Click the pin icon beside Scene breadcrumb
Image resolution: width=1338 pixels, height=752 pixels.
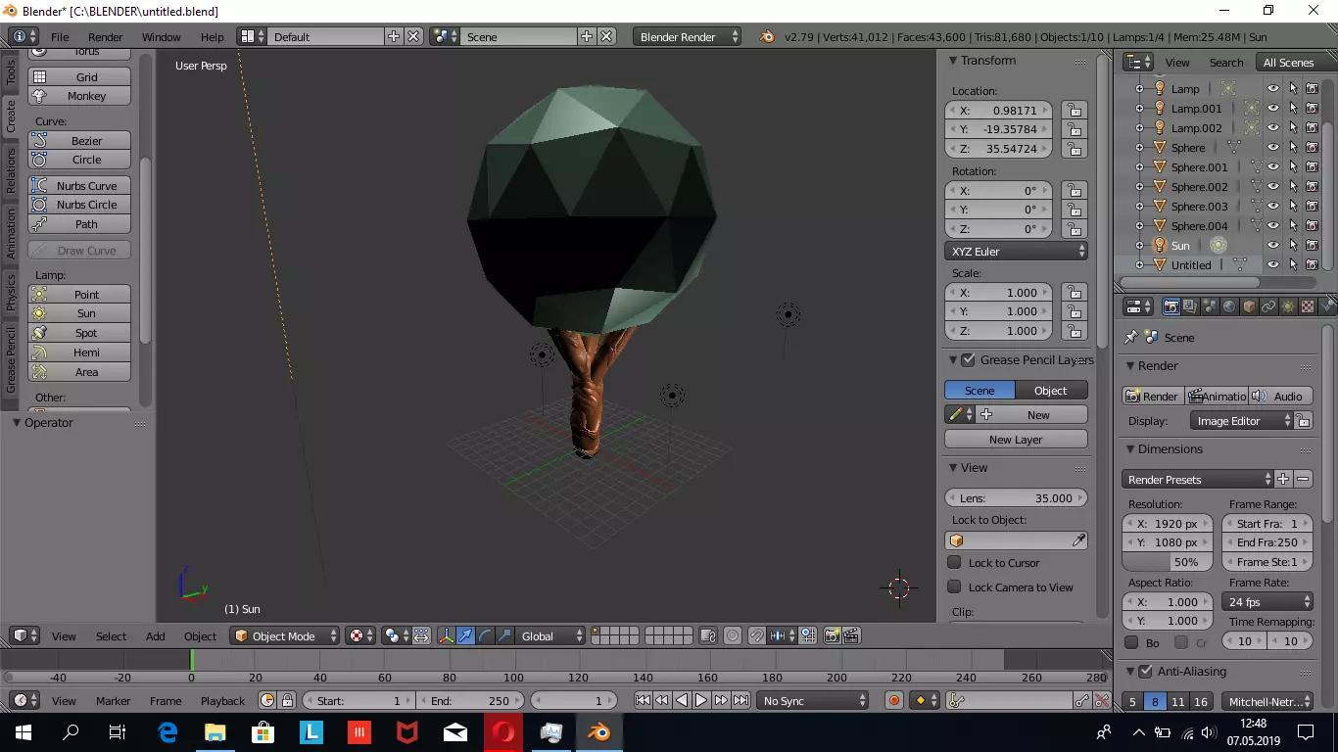(1131, 337)
